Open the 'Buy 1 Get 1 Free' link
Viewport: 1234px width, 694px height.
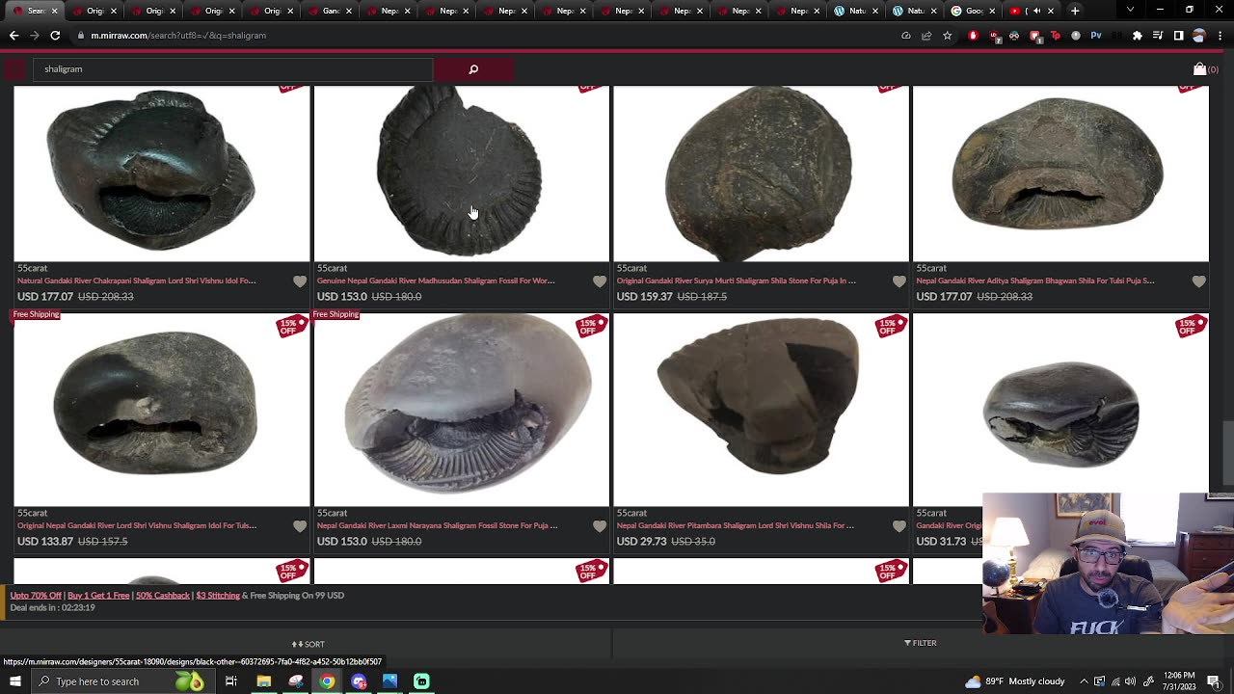[x=98, y=596]
